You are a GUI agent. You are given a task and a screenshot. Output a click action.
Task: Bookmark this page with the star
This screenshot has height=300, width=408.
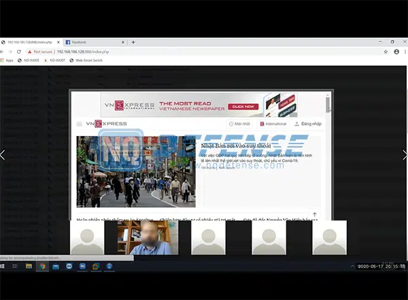[386, 52]
